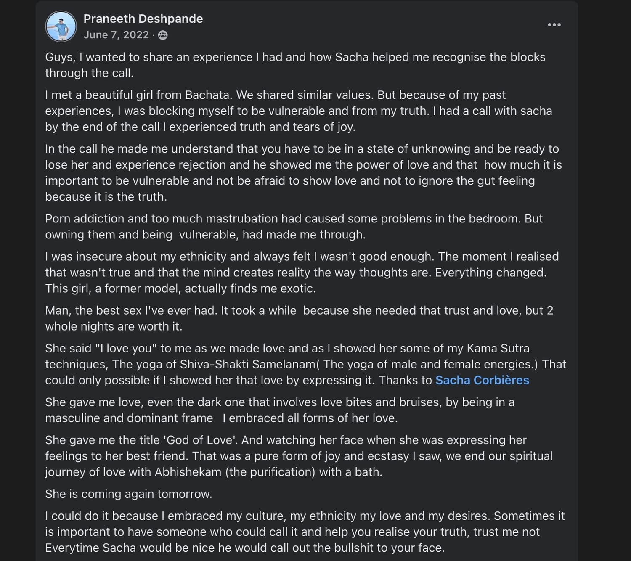Open the post options three-dot menu
The height and width of the screenshot is (561, 631).
[x=554, y=25]
